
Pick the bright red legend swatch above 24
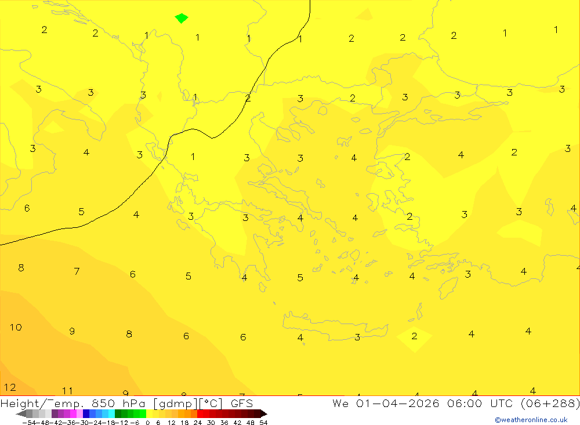200,413
